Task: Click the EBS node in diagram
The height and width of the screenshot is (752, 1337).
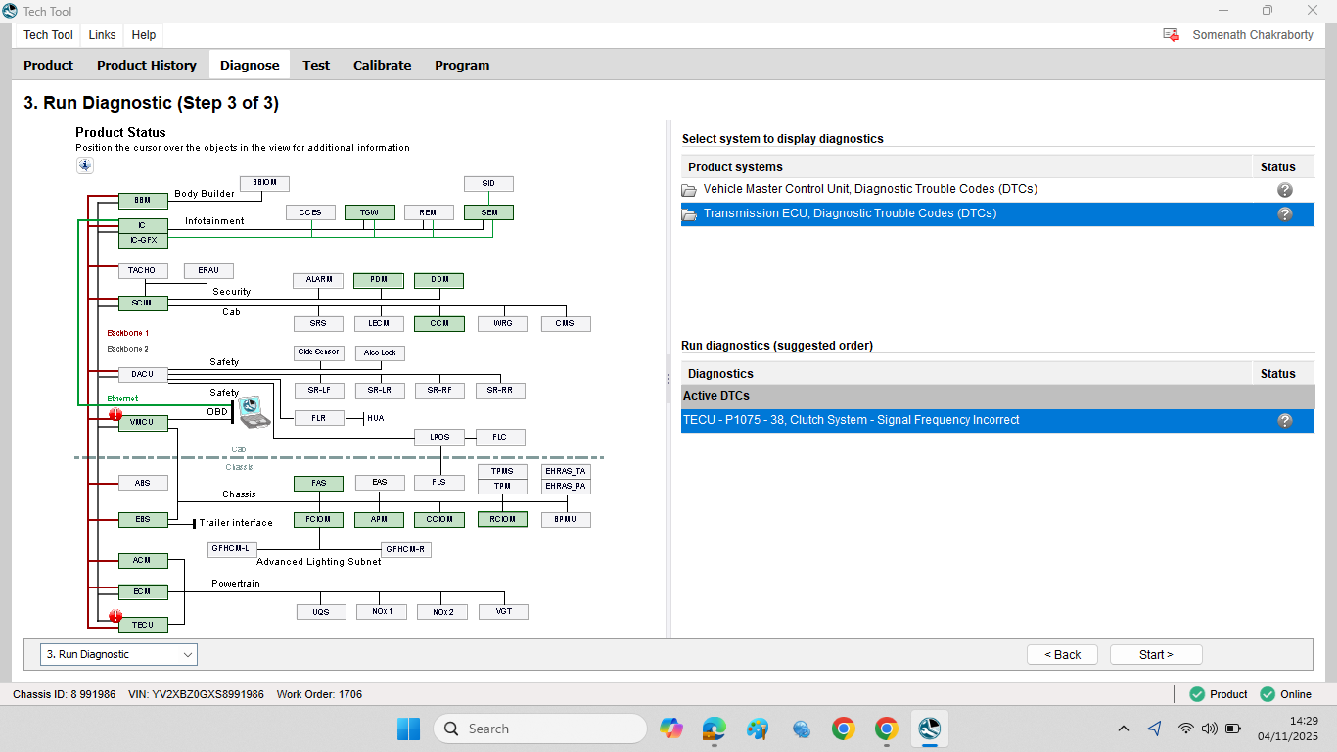Action: (143, 520)
